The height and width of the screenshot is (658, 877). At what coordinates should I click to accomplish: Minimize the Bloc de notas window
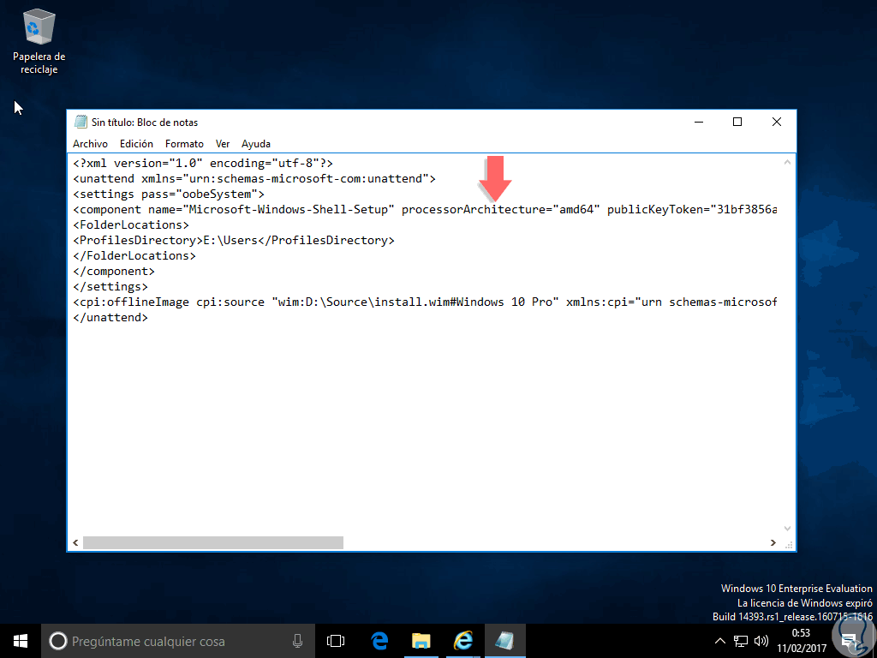tap(699, 122)
